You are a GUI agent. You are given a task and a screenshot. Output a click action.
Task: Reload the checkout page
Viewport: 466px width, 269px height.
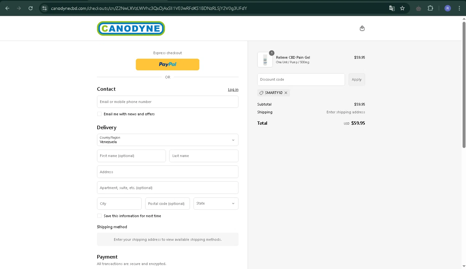click(30, 8)
